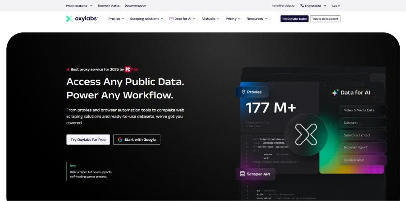Viewport: 406px width, 201px height.
Task: Click the PCMag logo
Action: (132, 69)
